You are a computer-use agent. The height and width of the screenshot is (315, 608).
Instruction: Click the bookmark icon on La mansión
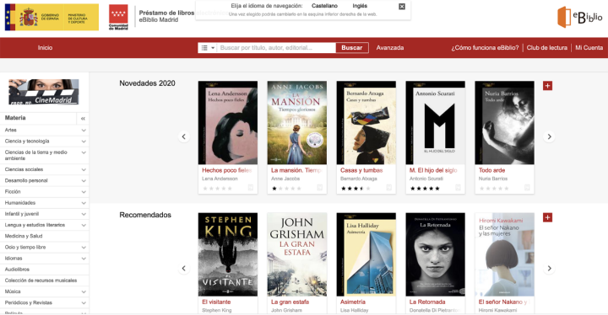(319, 188)
